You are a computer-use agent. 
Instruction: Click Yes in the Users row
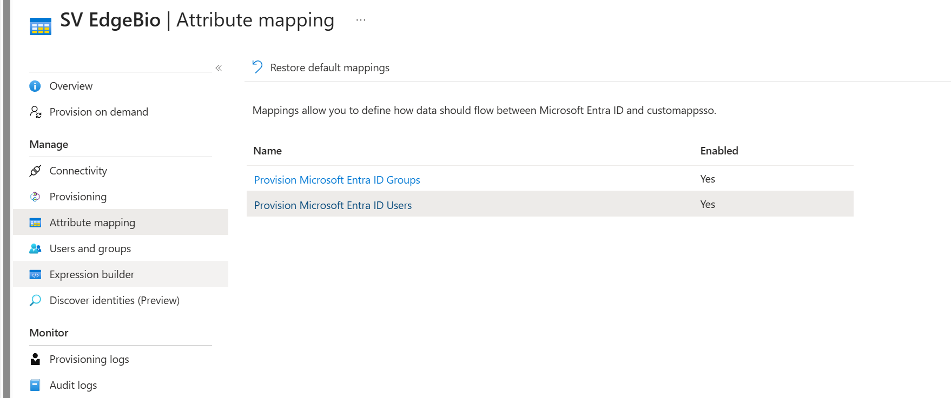pos(708,204)
